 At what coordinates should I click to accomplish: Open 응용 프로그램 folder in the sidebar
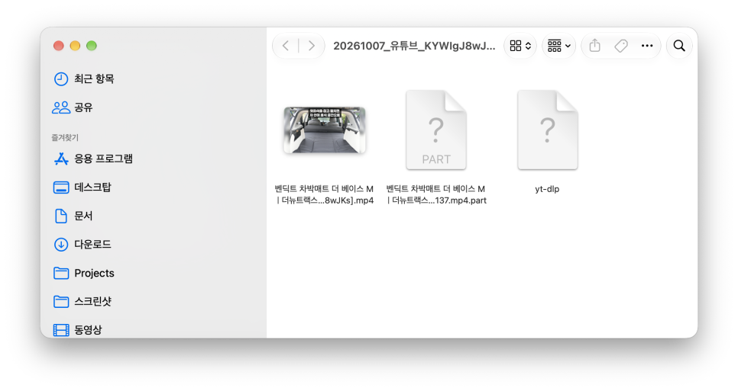[92, 159]
